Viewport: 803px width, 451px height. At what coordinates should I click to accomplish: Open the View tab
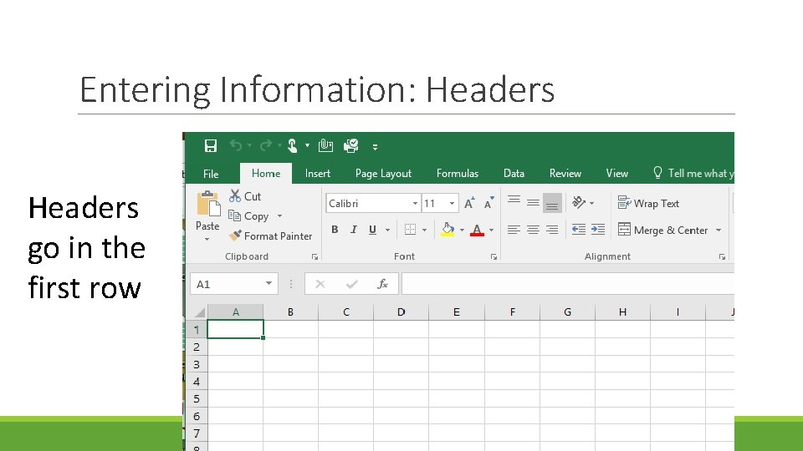tap(617, 174)
